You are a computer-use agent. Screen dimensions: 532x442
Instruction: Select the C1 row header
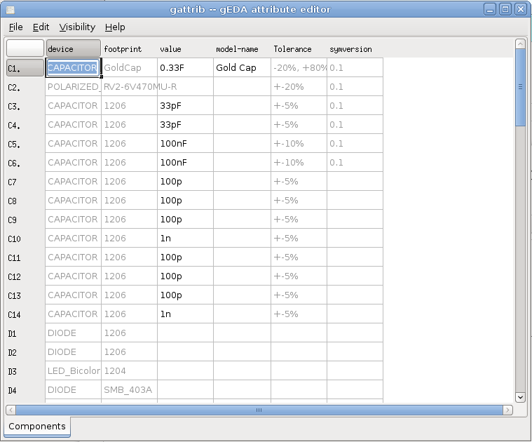coord(25,68)
